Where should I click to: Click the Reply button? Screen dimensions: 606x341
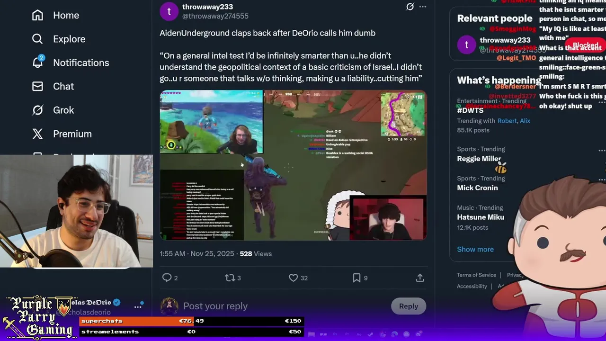tap(409, 306)
